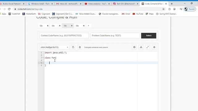This screenshot has width=198, height=111.
Task: Switch to Build a Social Network browser tab
Action: point(11,4)
